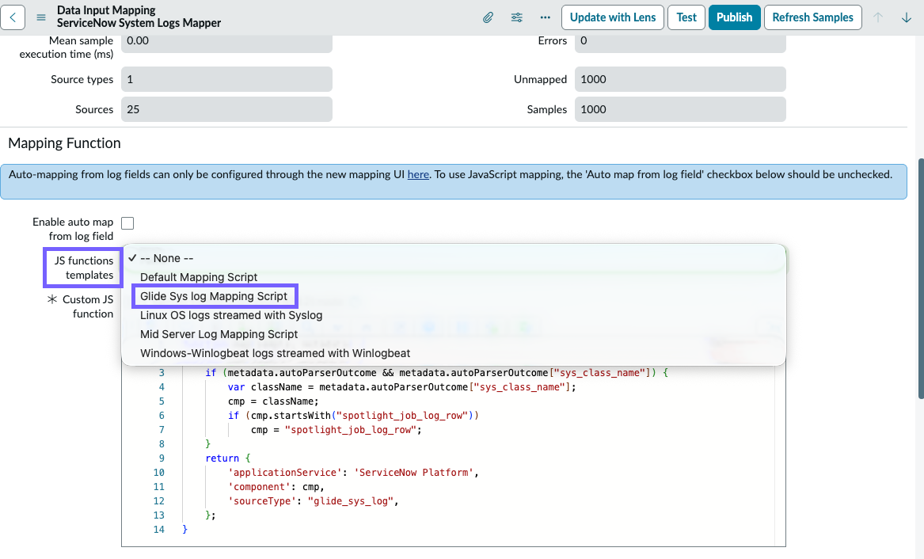Select the -- None -- template option
924x559 pixels.
point(454,258)
